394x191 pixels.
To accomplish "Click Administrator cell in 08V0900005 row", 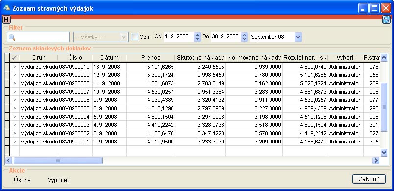I will pos(345,108).
